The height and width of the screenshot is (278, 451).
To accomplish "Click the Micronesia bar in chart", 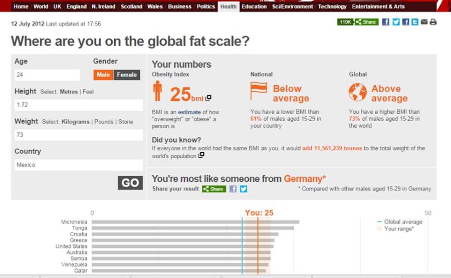I will [x=195, y=222].
